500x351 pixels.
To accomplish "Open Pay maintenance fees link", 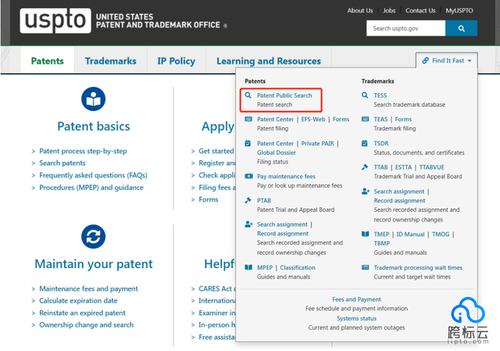I will 286,176.
